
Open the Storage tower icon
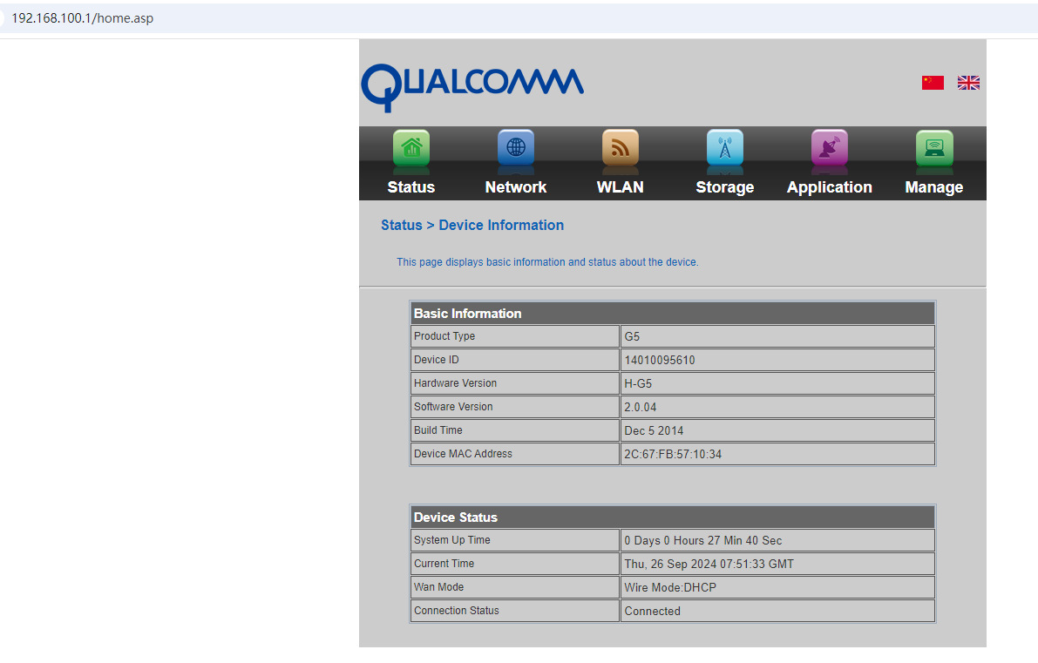pos(725,147)
